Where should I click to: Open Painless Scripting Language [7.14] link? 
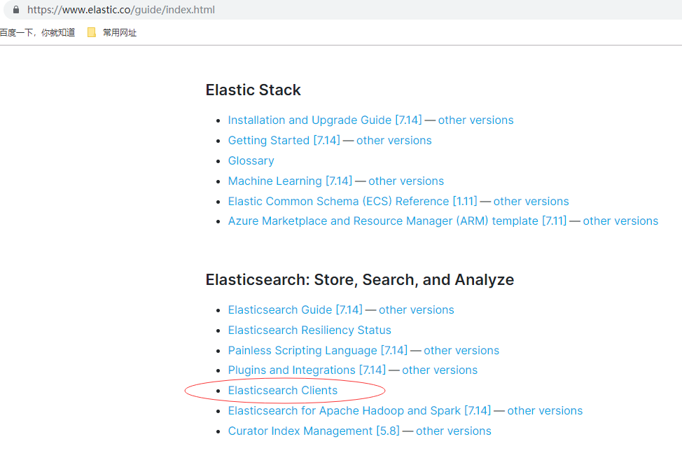coord(317,350)
